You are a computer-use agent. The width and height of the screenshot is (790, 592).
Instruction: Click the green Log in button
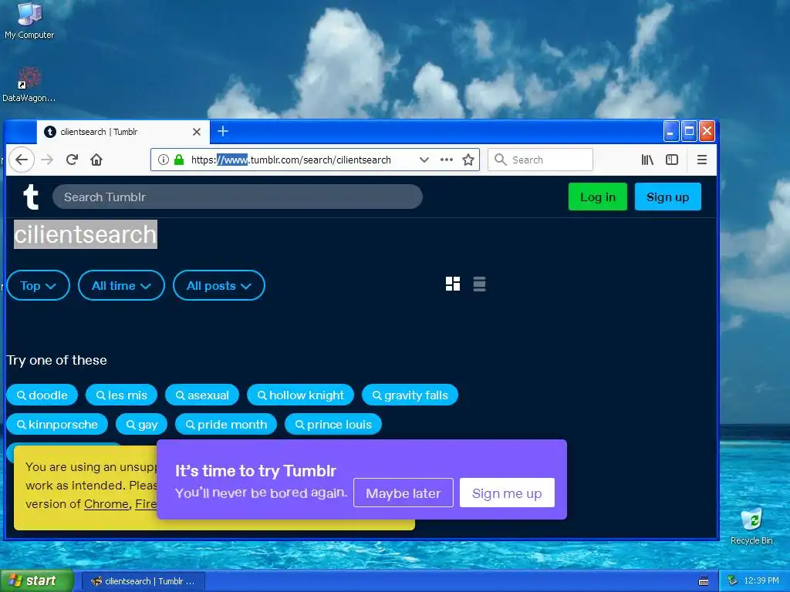coord(598,197)
